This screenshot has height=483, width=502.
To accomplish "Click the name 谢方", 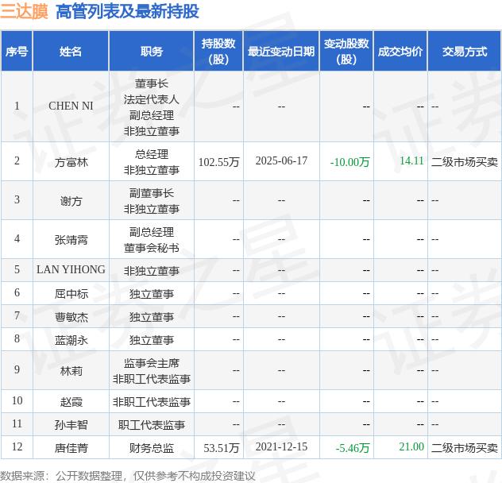I will [x=71, y=201].
